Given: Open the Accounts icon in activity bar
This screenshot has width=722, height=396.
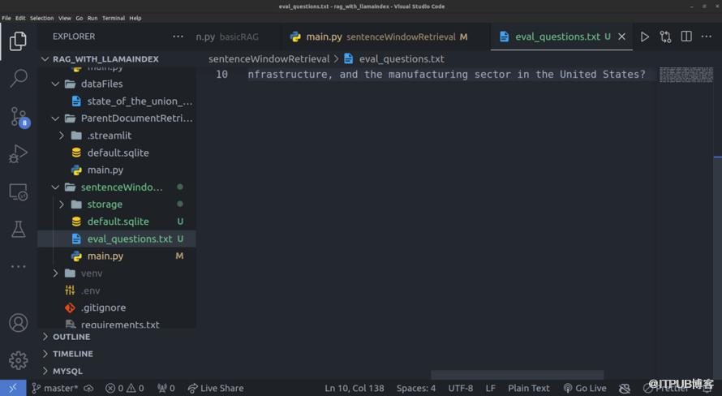Looking at the screenshot, I should click(18, 322).
